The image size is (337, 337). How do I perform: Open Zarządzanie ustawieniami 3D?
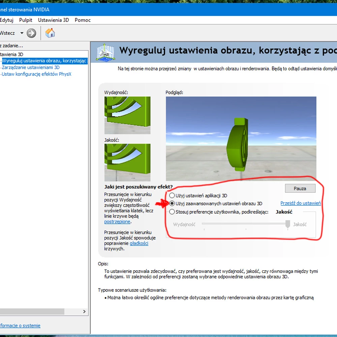31,67
